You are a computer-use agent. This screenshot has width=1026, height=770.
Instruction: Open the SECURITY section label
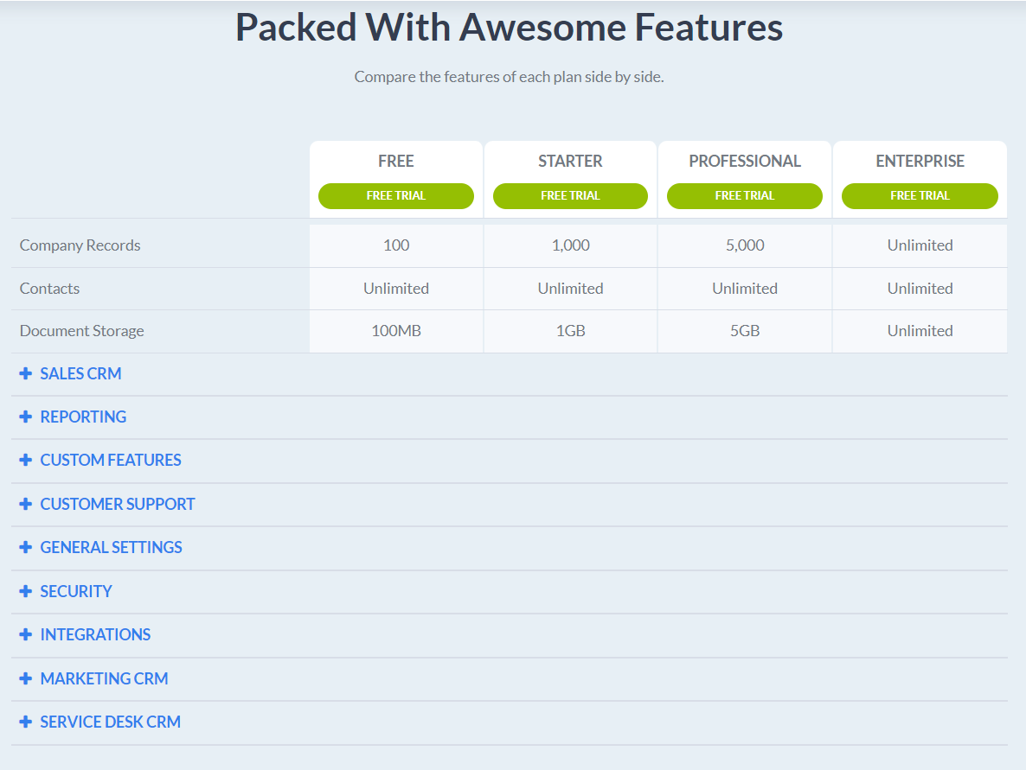click(x=76, y=592)
